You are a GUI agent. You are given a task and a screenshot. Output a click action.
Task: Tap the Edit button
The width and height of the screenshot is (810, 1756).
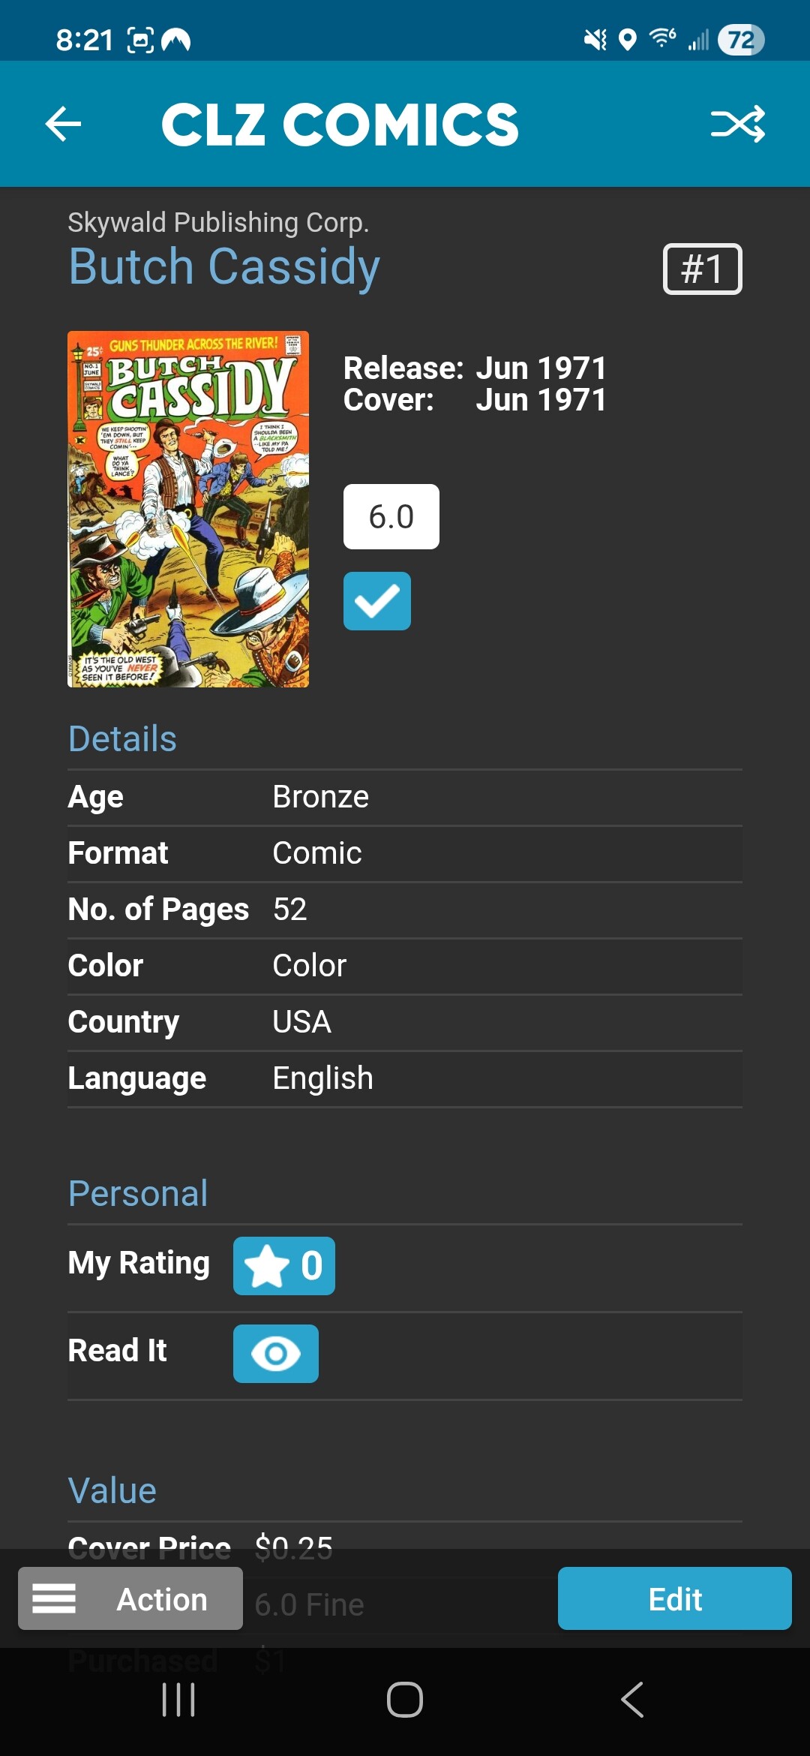pos(675,1598)
